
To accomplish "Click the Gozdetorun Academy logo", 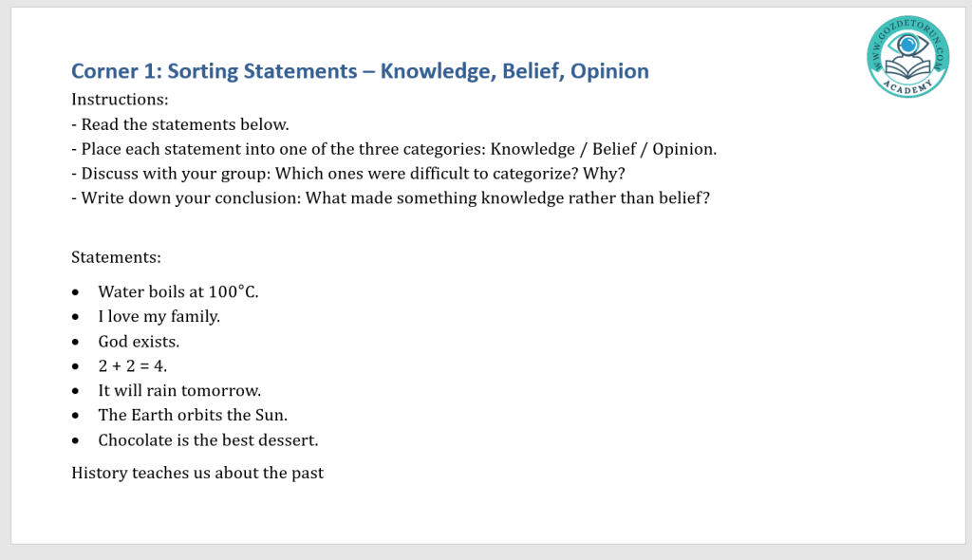I will click(x=907, y=57).
